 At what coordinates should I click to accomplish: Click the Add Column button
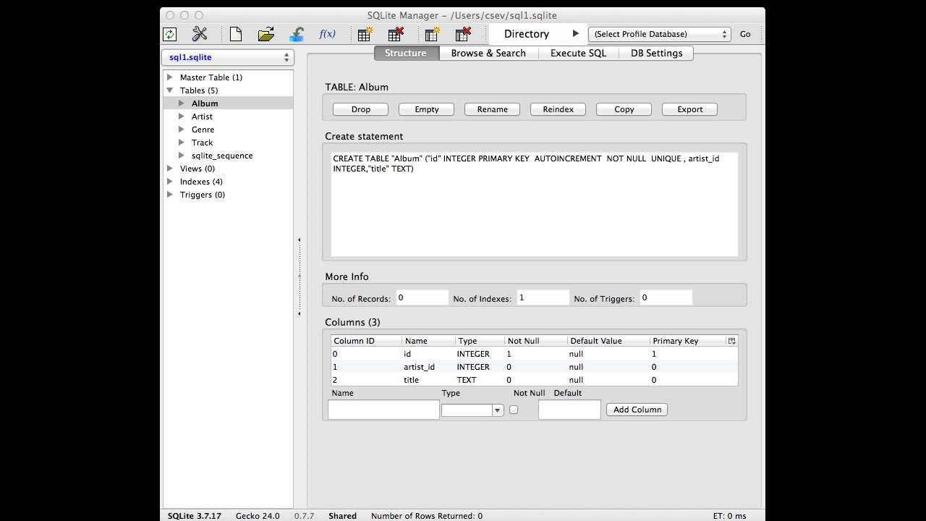click(637, 410)
